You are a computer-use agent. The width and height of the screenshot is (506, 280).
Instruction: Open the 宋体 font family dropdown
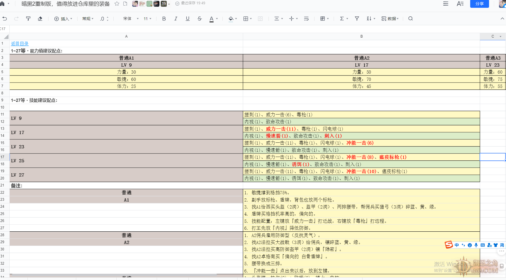click(131, 19)
